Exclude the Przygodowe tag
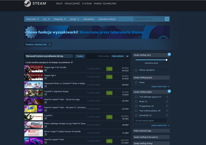206x145 pixels. click(x=167, y=106)
